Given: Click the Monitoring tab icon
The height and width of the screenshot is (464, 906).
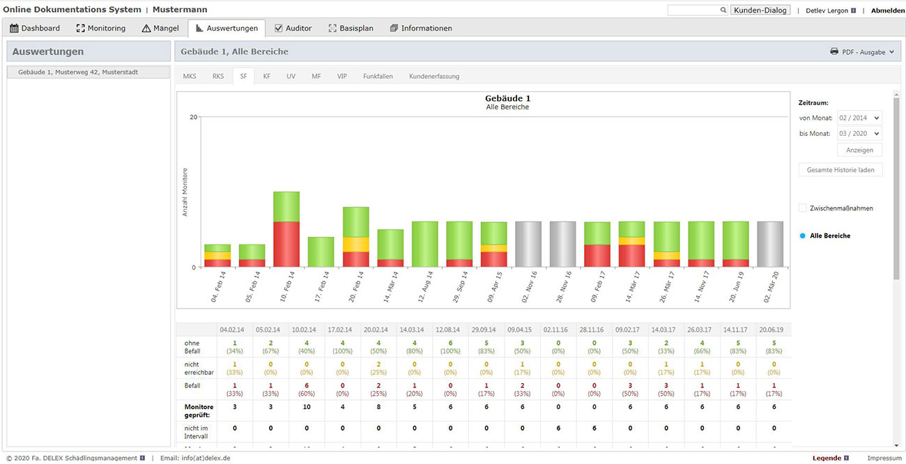Looking at the screenshot, I should point(81,29).
